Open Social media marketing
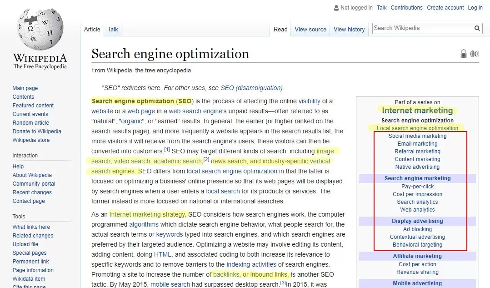490x288 pixels. (x=417, y=136)
